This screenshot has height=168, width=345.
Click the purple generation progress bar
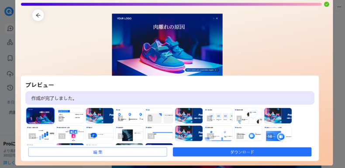click(171, 4)
